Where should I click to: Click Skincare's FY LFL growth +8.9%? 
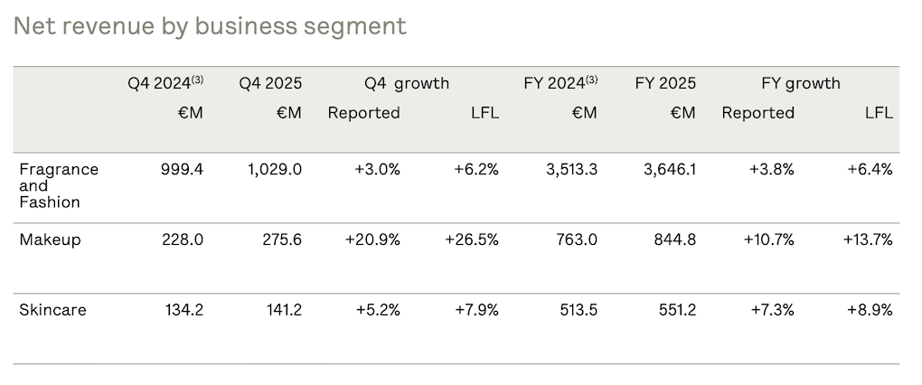pos(869,310)
